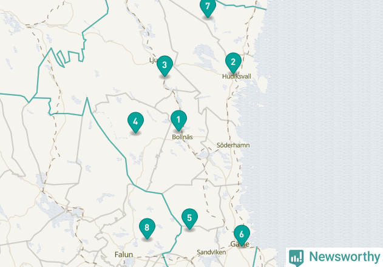The width and height of the screenshot is (383, 267).
Task: Click map marker number 8 near Falun
Action: coord(147,228)
